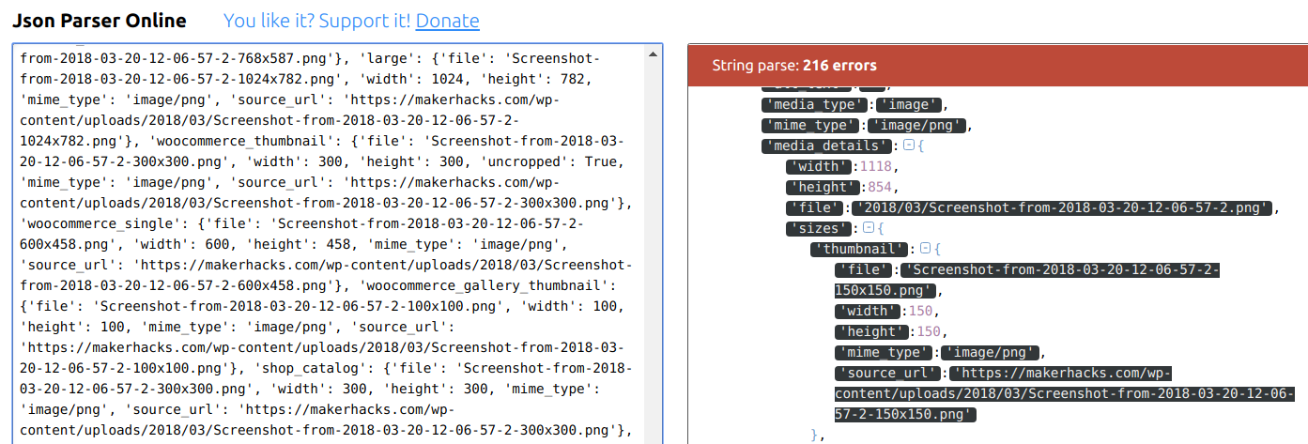Click 'mime_type' key above 'media_details'
This screenshot has height=444, width=1308.
pyautogui.click(x=810, y=125)
